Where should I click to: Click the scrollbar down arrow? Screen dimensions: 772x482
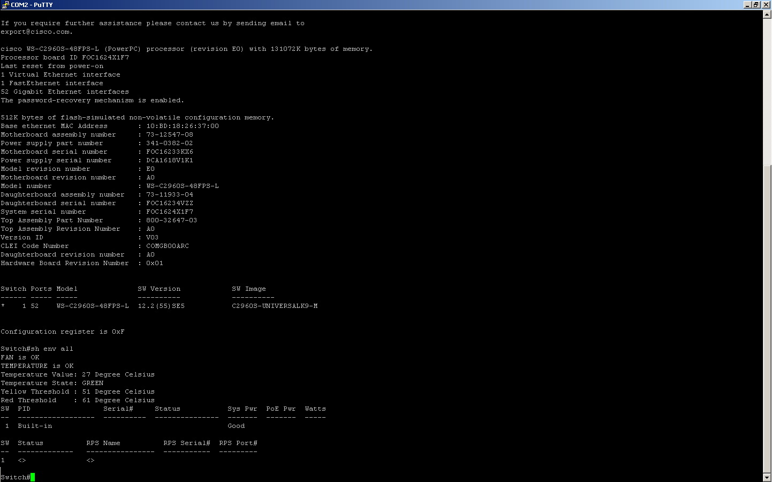tap(767, 477)
